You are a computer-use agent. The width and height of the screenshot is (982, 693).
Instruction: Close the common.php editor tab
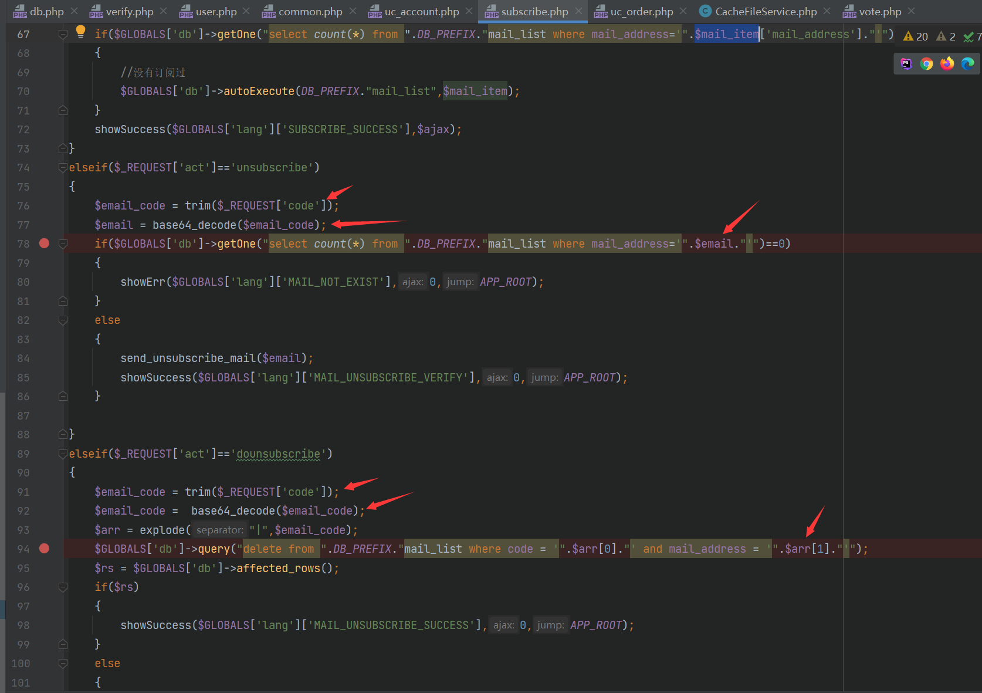pyautogui.click(x=353, y=11)
